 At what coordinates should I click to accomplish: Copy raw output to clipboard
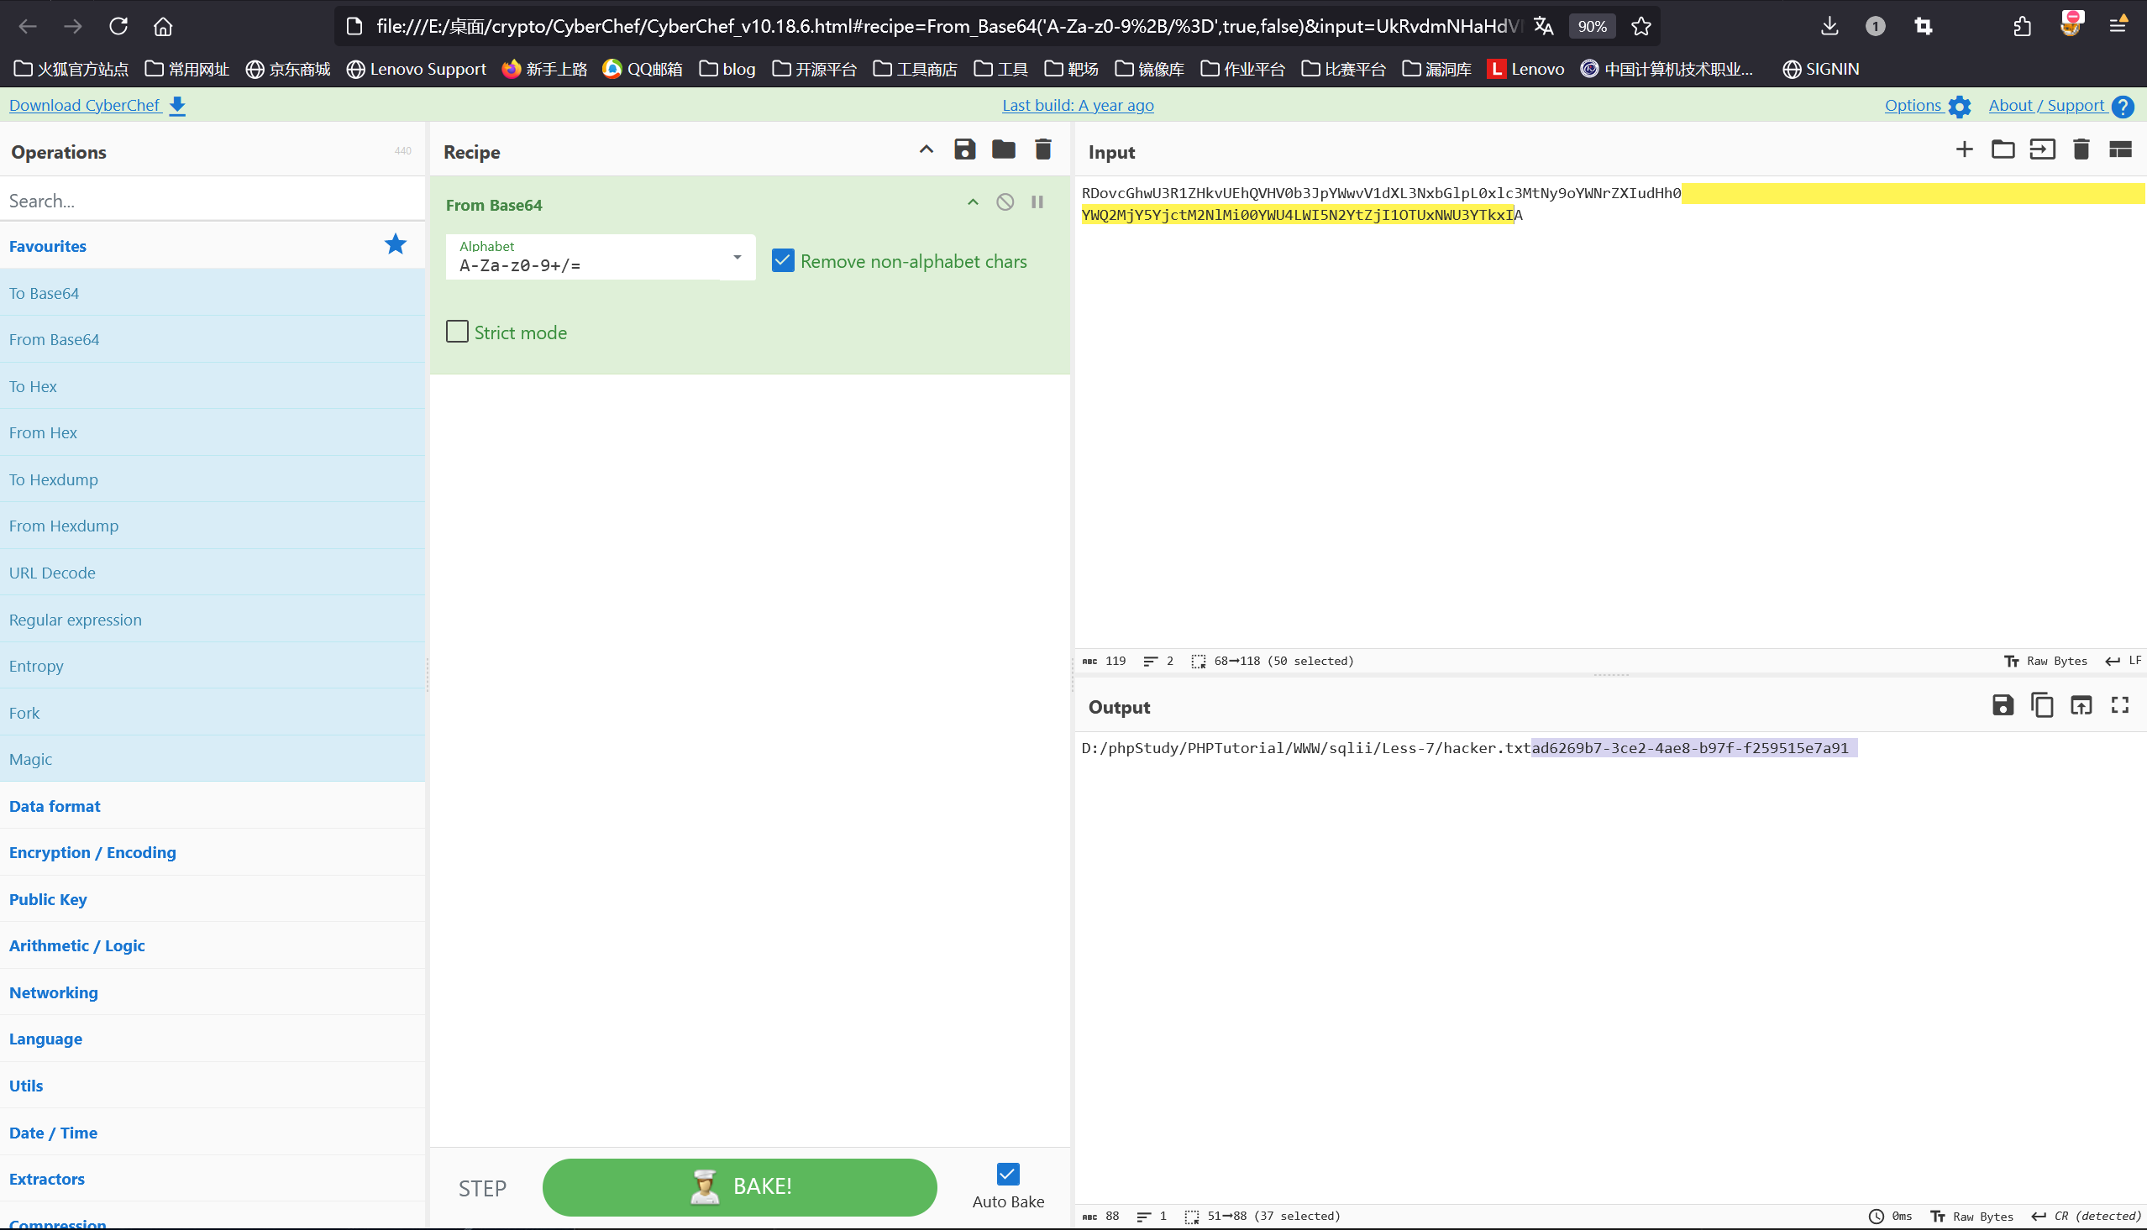pos(2041,705)
